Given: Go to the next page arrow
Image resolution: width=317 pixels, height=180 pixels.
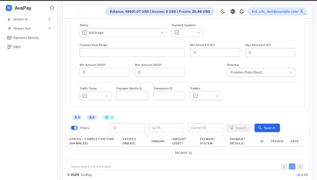Looking at the screenshot, I should pyautogui.click(x=300, y=167).
